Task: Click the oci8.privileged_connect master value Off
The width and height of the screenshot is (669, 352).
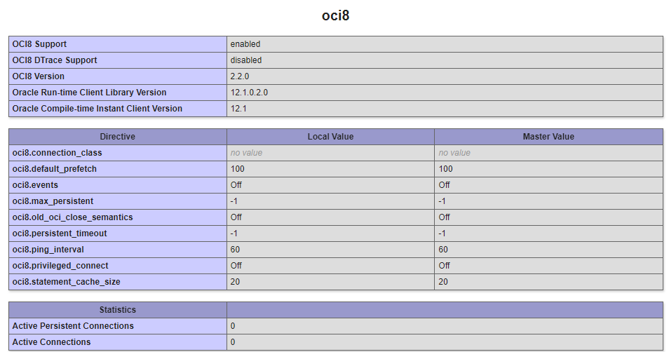Action: click(445, 266)
